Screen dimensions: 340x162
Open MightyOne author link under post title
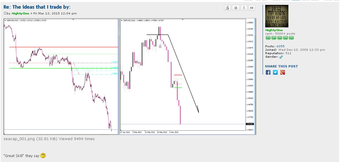20,13
